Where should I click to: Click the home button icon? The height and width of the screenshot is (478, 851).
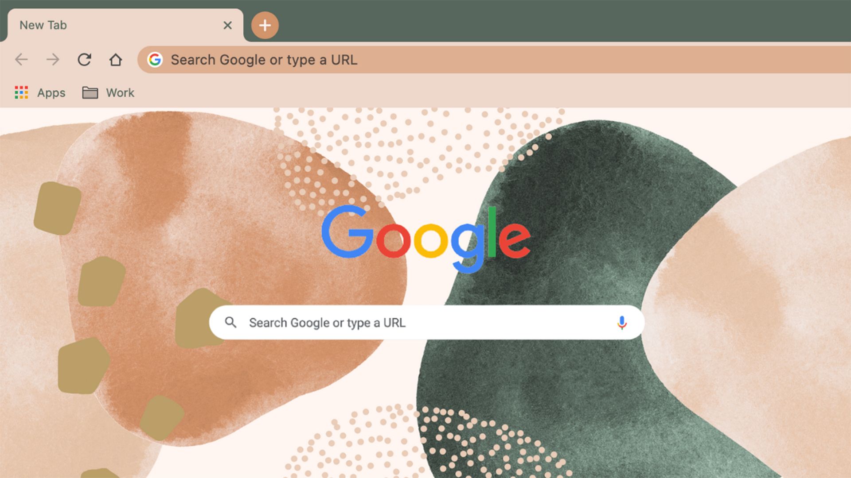click(x=116, y=59)
